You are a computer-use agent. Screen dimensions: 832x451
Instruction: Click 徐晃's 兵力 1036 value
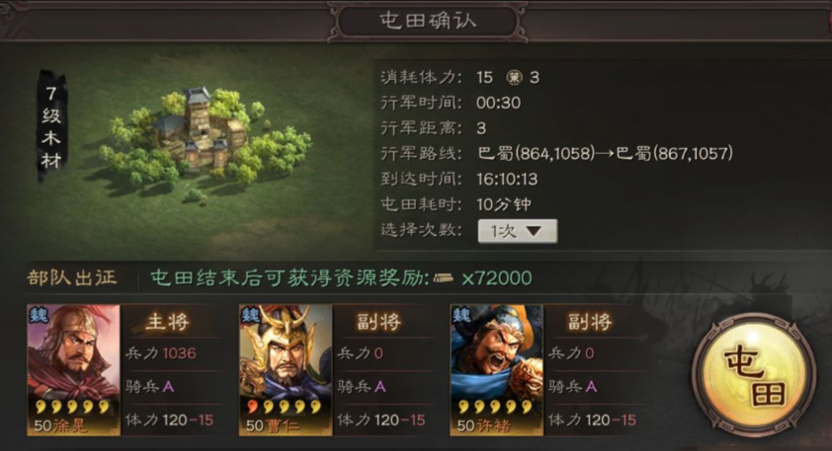point(180,353)
